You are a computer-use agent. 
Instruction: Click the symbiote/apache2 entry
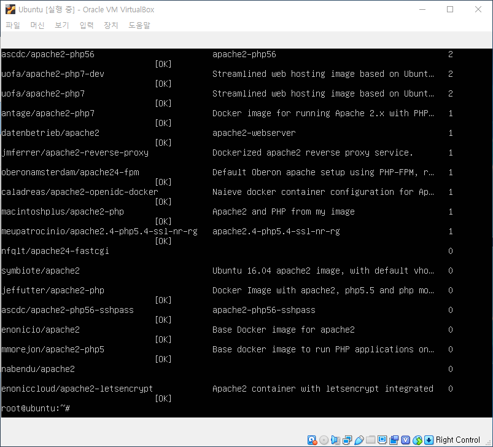click(x=41, y=271)
